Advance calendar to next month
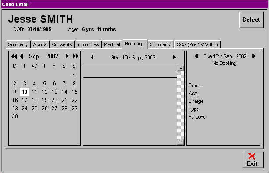The height and width of the screenshot is (173, 269). [67, 56]
